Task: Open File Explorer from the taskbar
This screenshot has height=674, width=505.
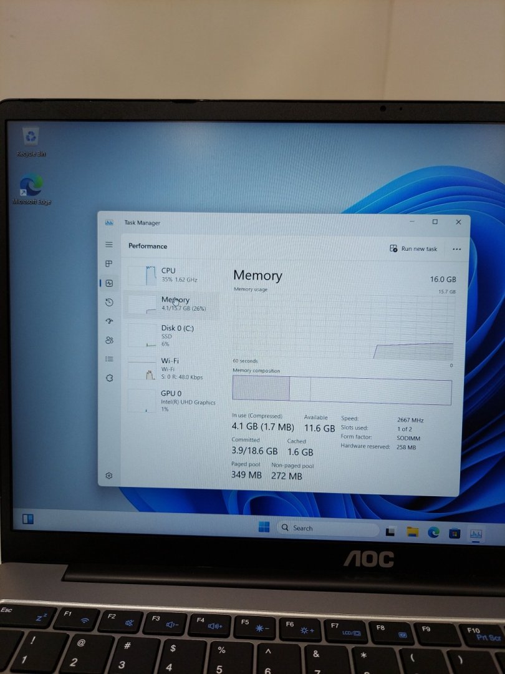Action: [x=412, y=532]
